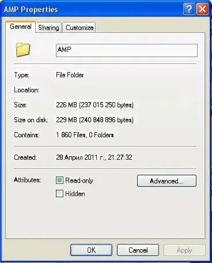This screenshot has height=263, width=212.
Task: Open Advanced attributes dialog
Action: point(166,181)
